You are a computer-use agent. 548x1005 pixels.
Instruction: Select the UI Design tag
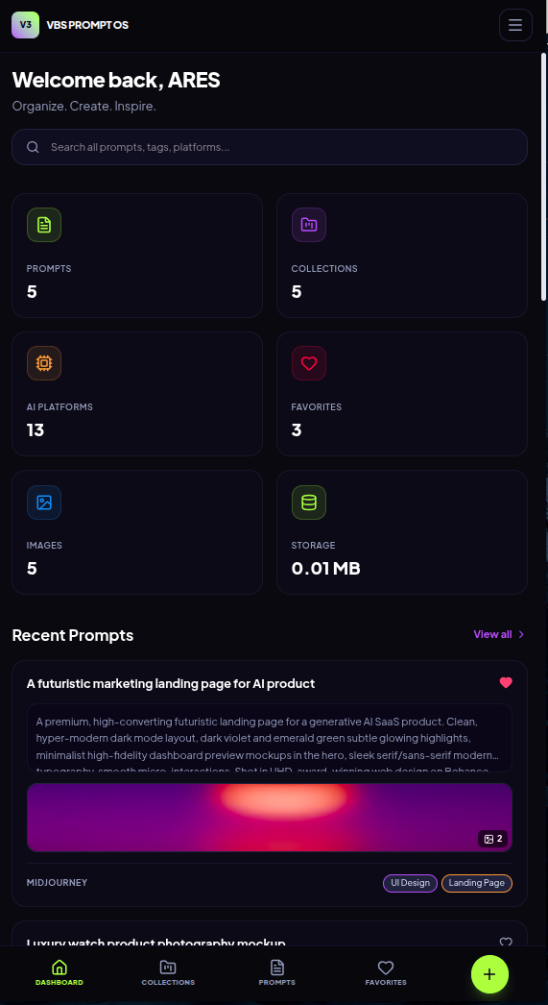tap(411, 883)
